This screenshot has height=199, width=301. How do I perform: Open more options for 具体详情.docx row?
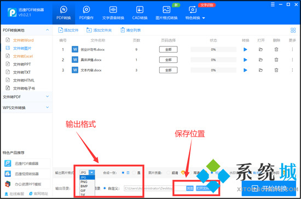point(292,60)
